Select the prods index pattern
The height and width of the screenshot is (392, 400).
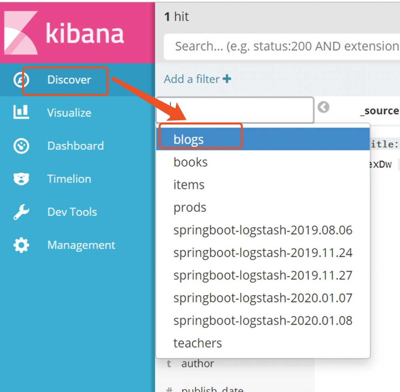pyautogui.click(x=263, y=207)
